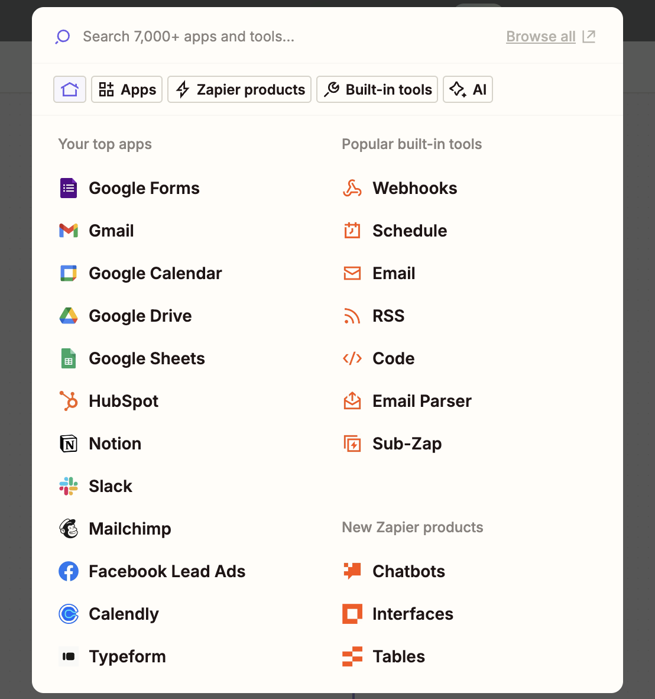Open the Sub-Zap tool icon
This screenshot has height=699, width=655.
(x=352, y=444)
